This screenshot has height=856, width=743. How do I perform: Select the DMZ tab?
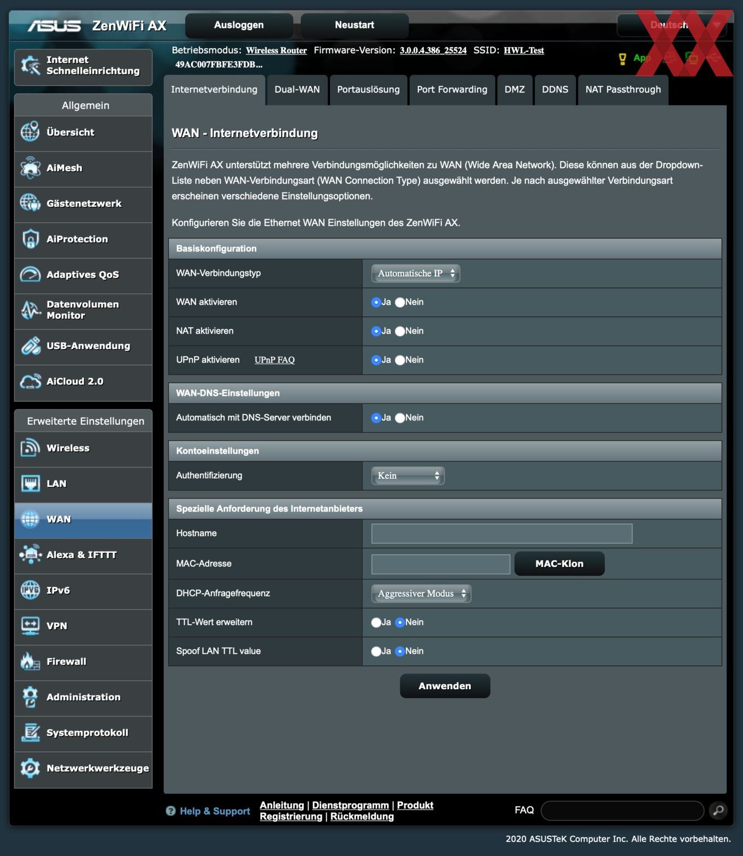(515, 90)
